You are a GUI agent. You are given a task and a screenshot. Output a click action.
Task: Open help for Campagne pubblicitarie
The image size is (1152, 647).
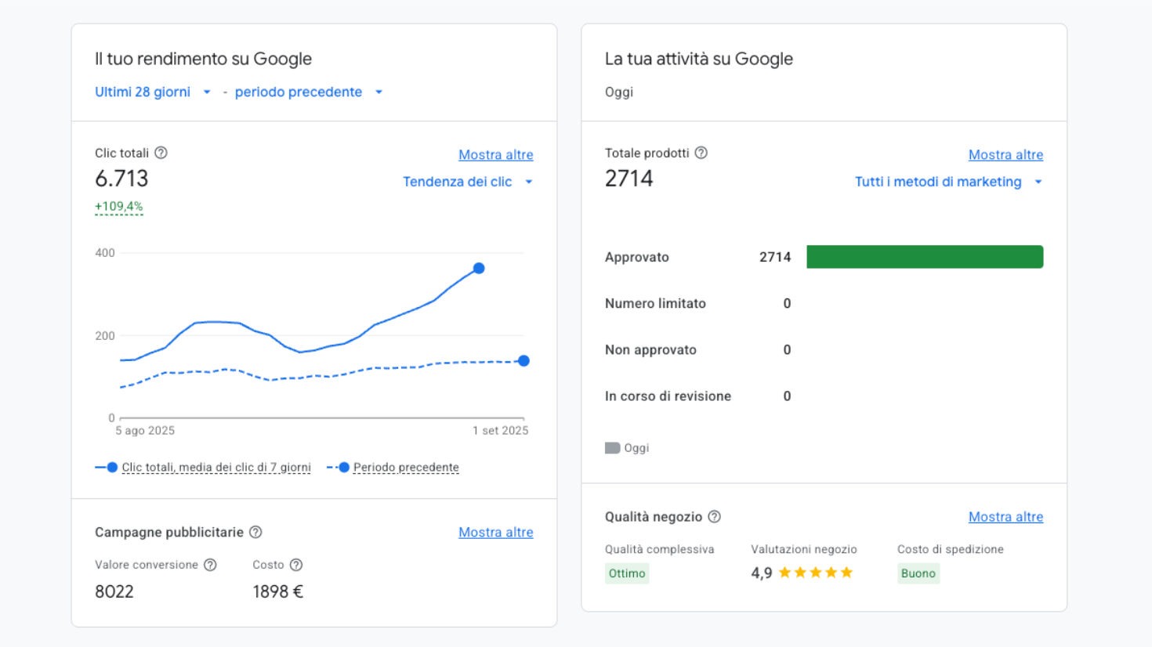click(x=256, y=532)
